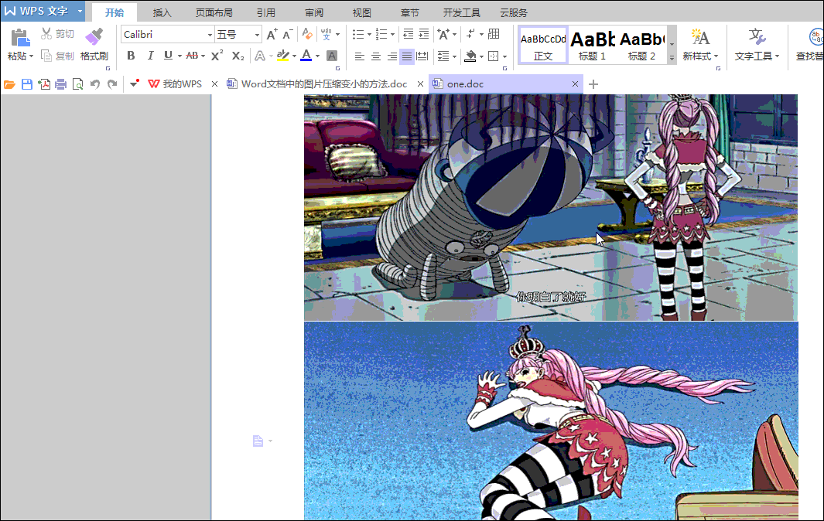Screen dimensions: 824x521
Task: Save document with the floppy disk icon
Action: (27, 84)
